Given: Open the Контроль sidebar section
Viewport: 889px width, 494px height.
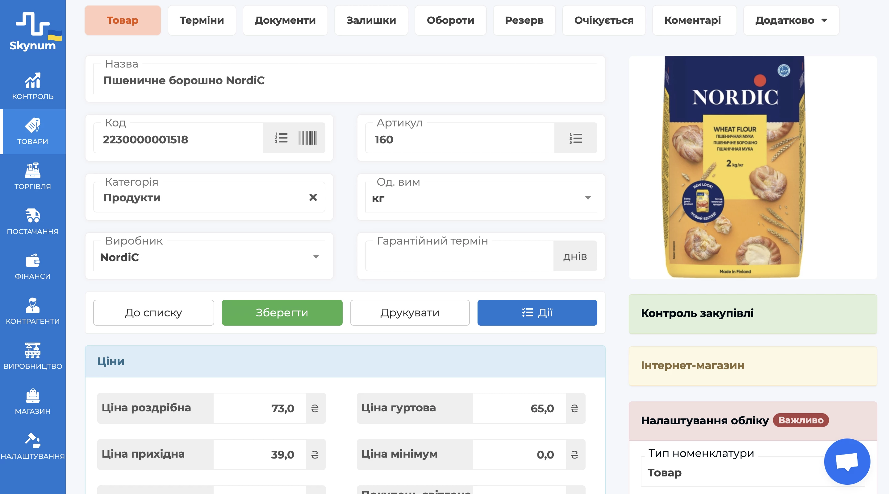Looking at the screenshot, I should (x=33, y=87).
